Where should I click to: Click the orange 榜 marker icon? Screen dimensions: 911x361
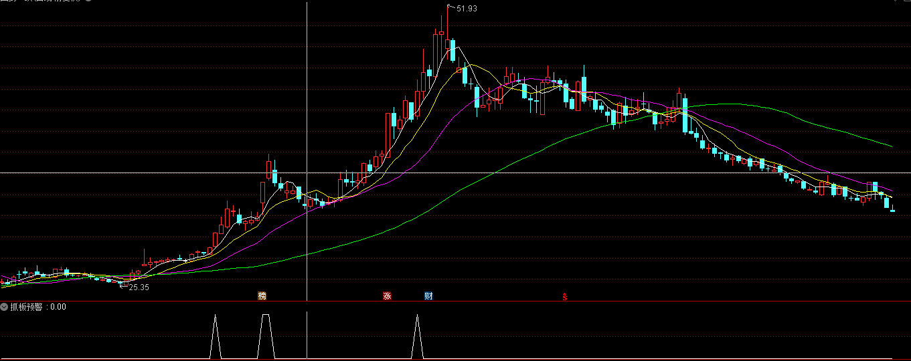click(x=262, y=296)
